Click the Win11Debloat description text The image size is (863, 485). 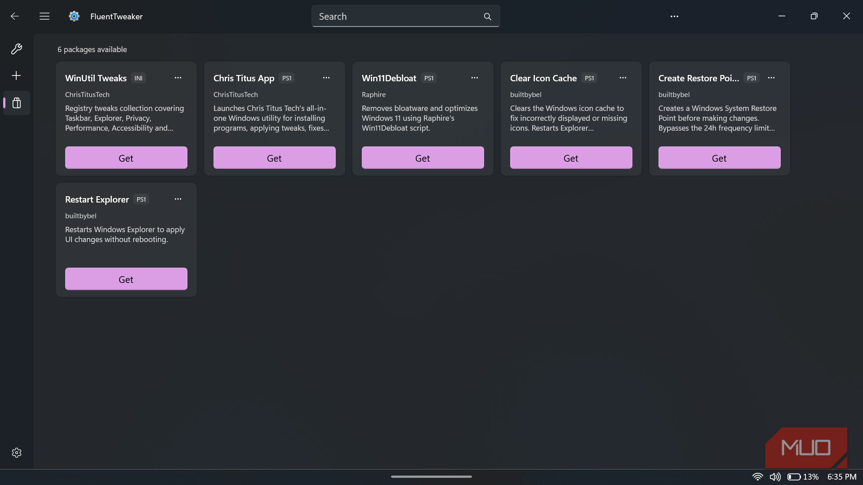[x=420, y=118]
